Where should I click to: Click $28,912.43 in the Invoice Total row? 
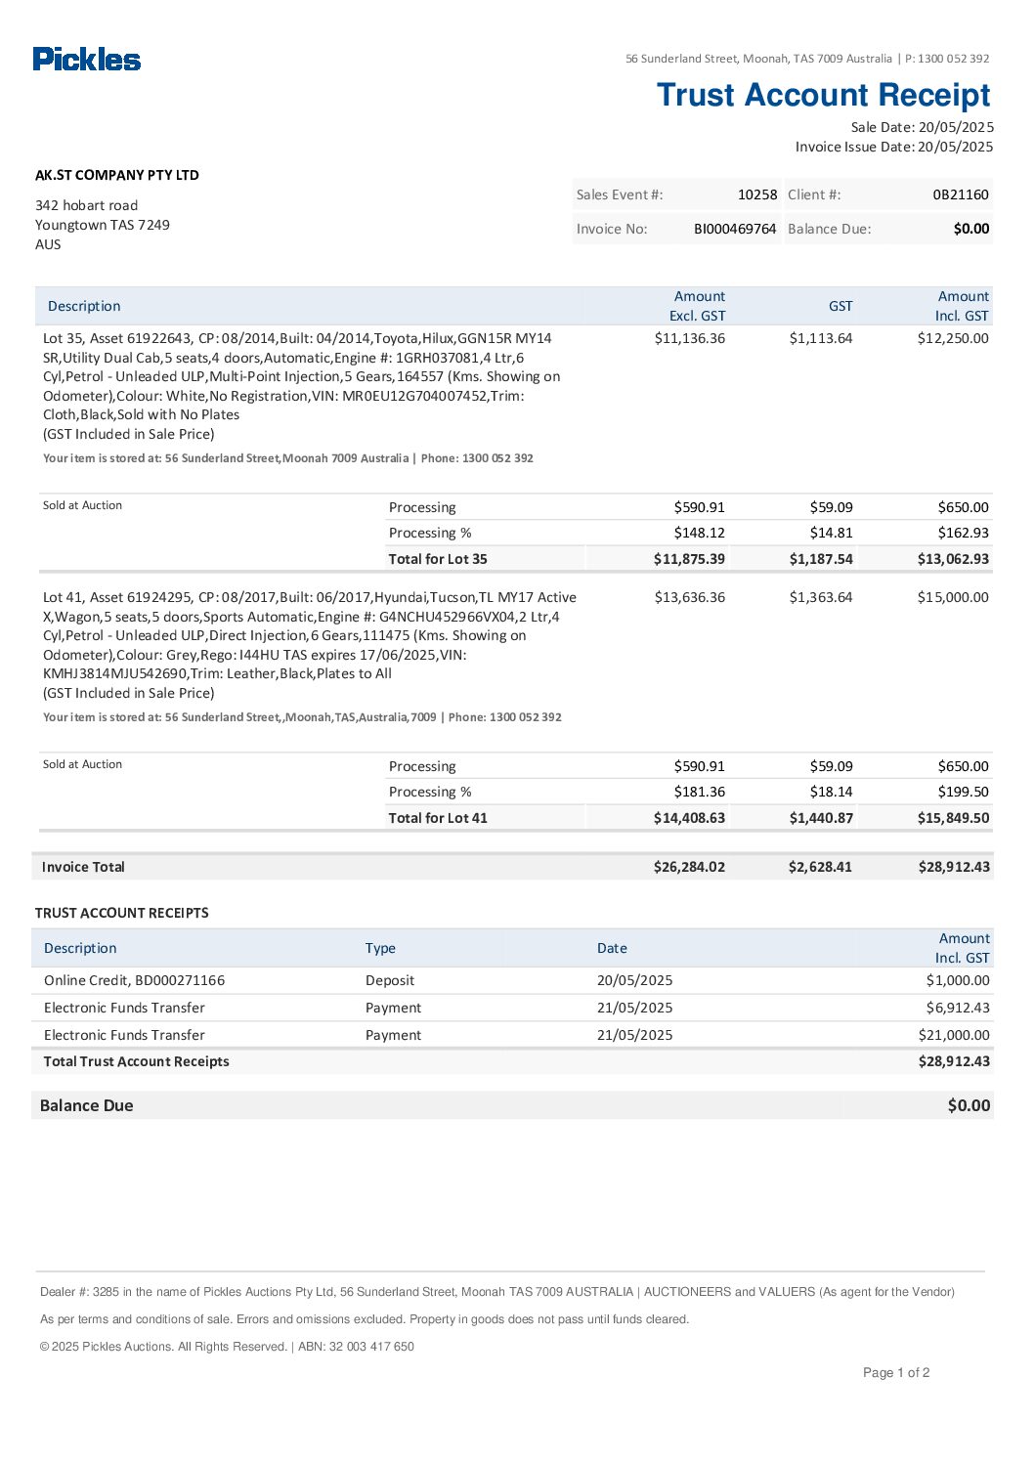coord(954,867)
